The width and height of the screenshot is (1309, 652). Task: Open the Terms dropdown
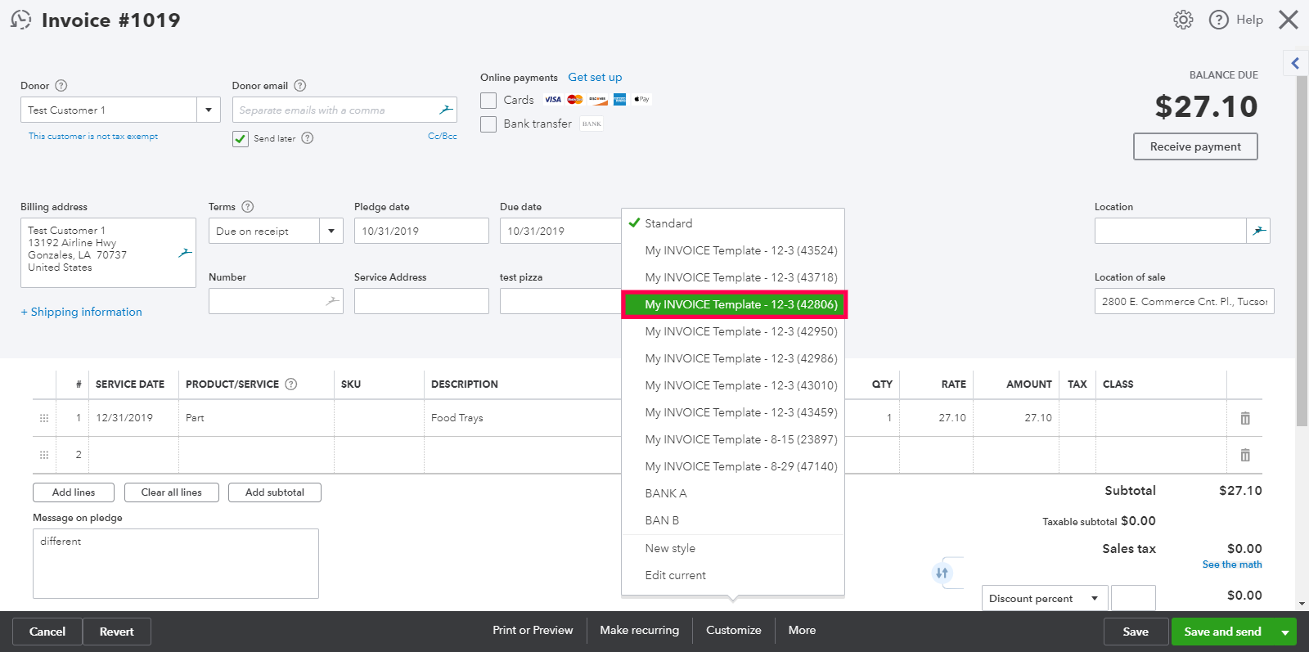331,231
